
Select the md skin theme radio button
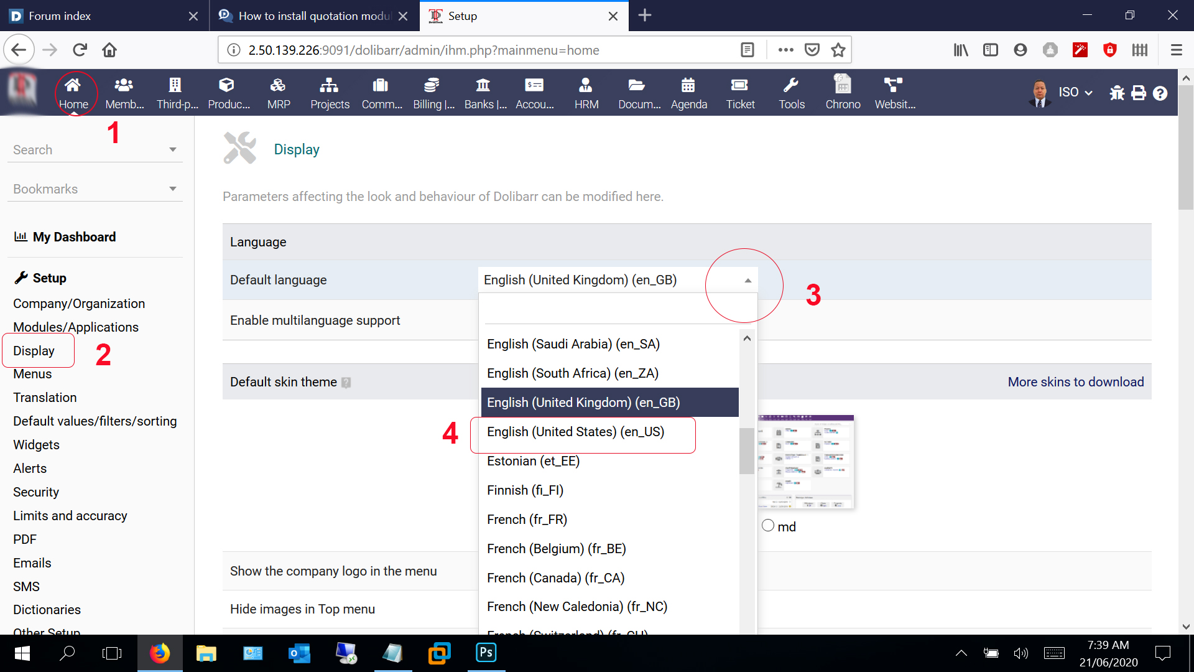coord(768,526)
